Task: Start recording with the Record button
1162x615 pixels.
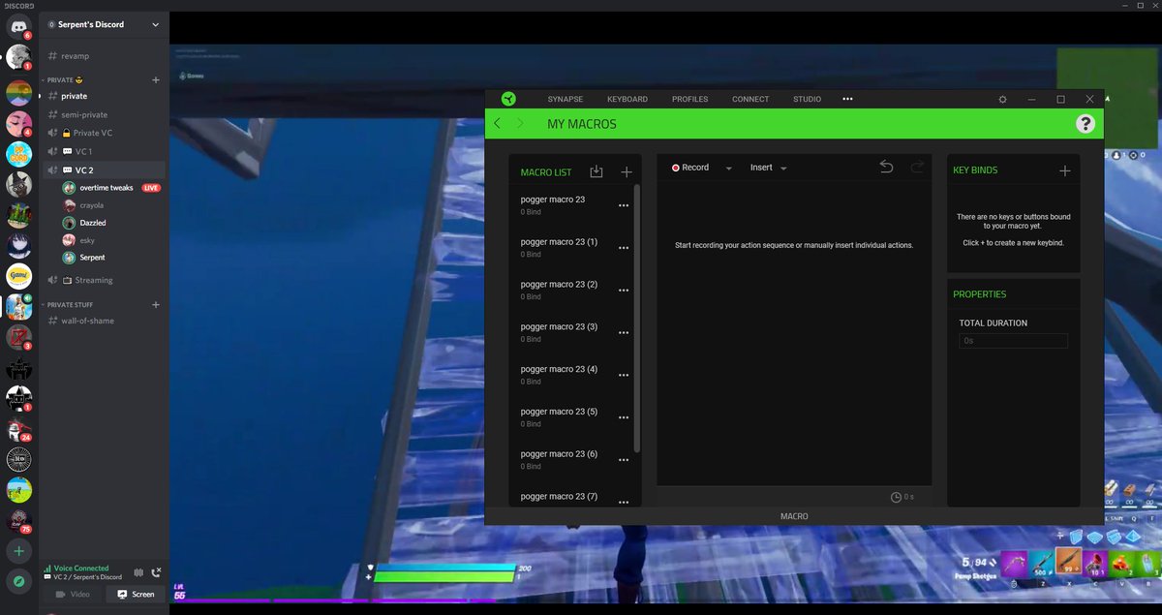Action: pos(690,168)
